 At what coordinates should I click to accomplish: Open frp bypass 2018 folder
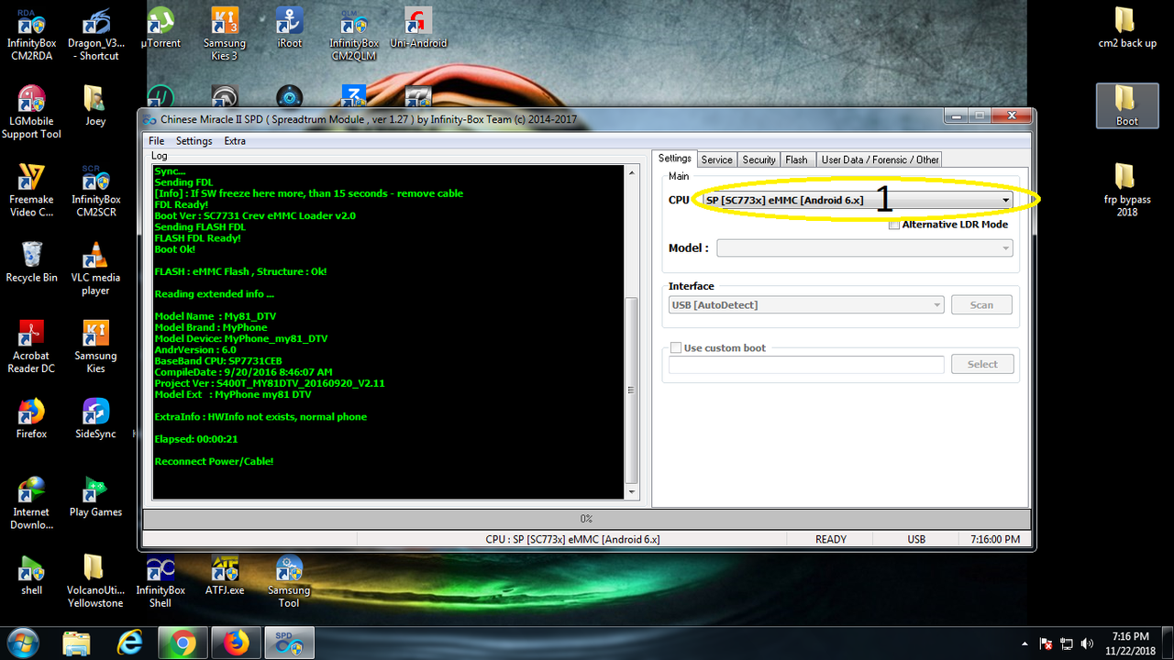(1127, 191)
